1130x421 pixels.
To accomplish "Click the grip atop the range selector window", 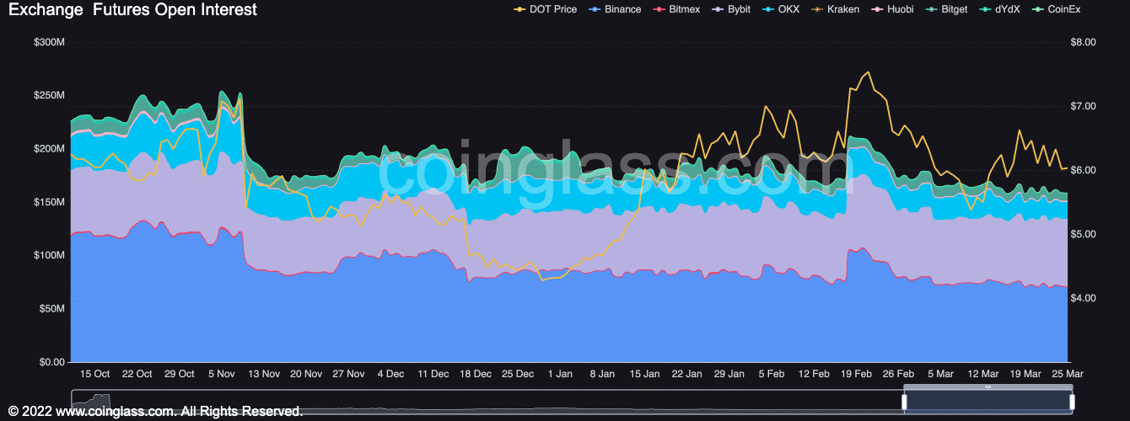I will (x=988, y=387).
